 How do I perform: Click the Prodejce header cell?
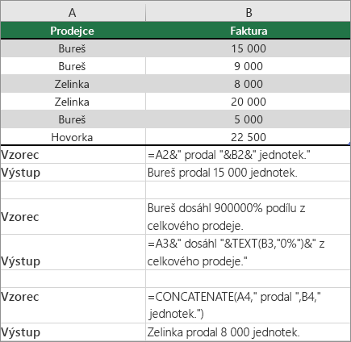click(x=73, y=31)
